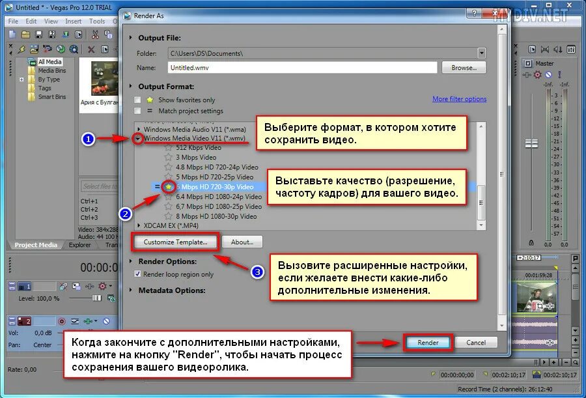
Task: Switch to the Project Media tab
Action: 36,245
